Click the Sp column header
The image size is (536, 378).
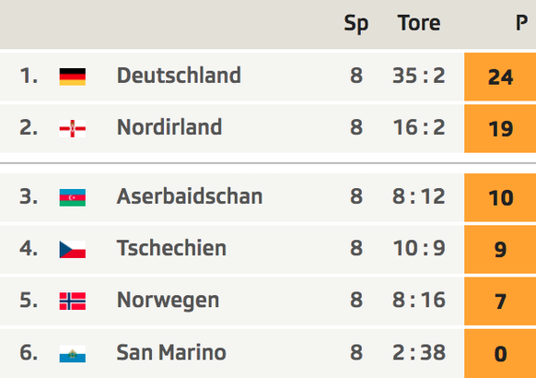(x=356, y=24)
